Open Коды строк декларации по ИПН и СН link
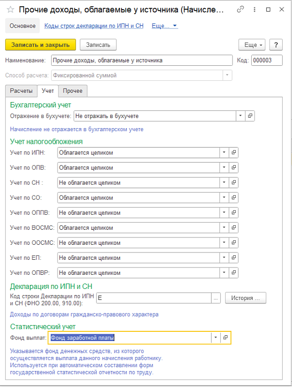Screen dimensions: 292x387 [93, 26]
